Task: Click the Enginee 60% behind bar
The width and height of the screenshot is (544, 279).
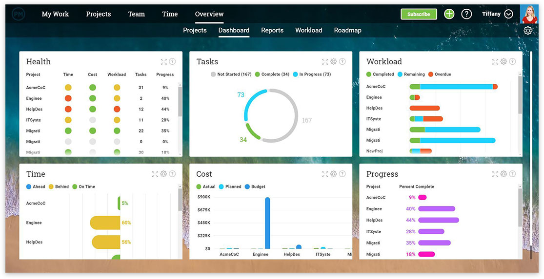Action: tap(105, 223)
